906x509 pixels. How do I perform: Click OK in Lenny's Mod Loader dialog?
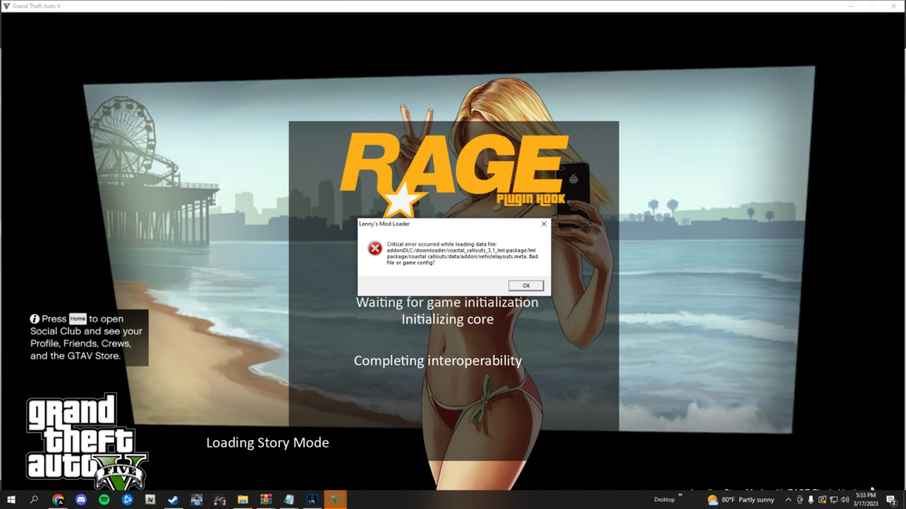click(525, 285)
